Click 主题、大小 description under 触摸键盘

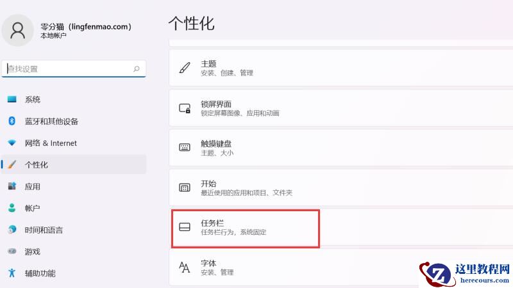(217, 153)
